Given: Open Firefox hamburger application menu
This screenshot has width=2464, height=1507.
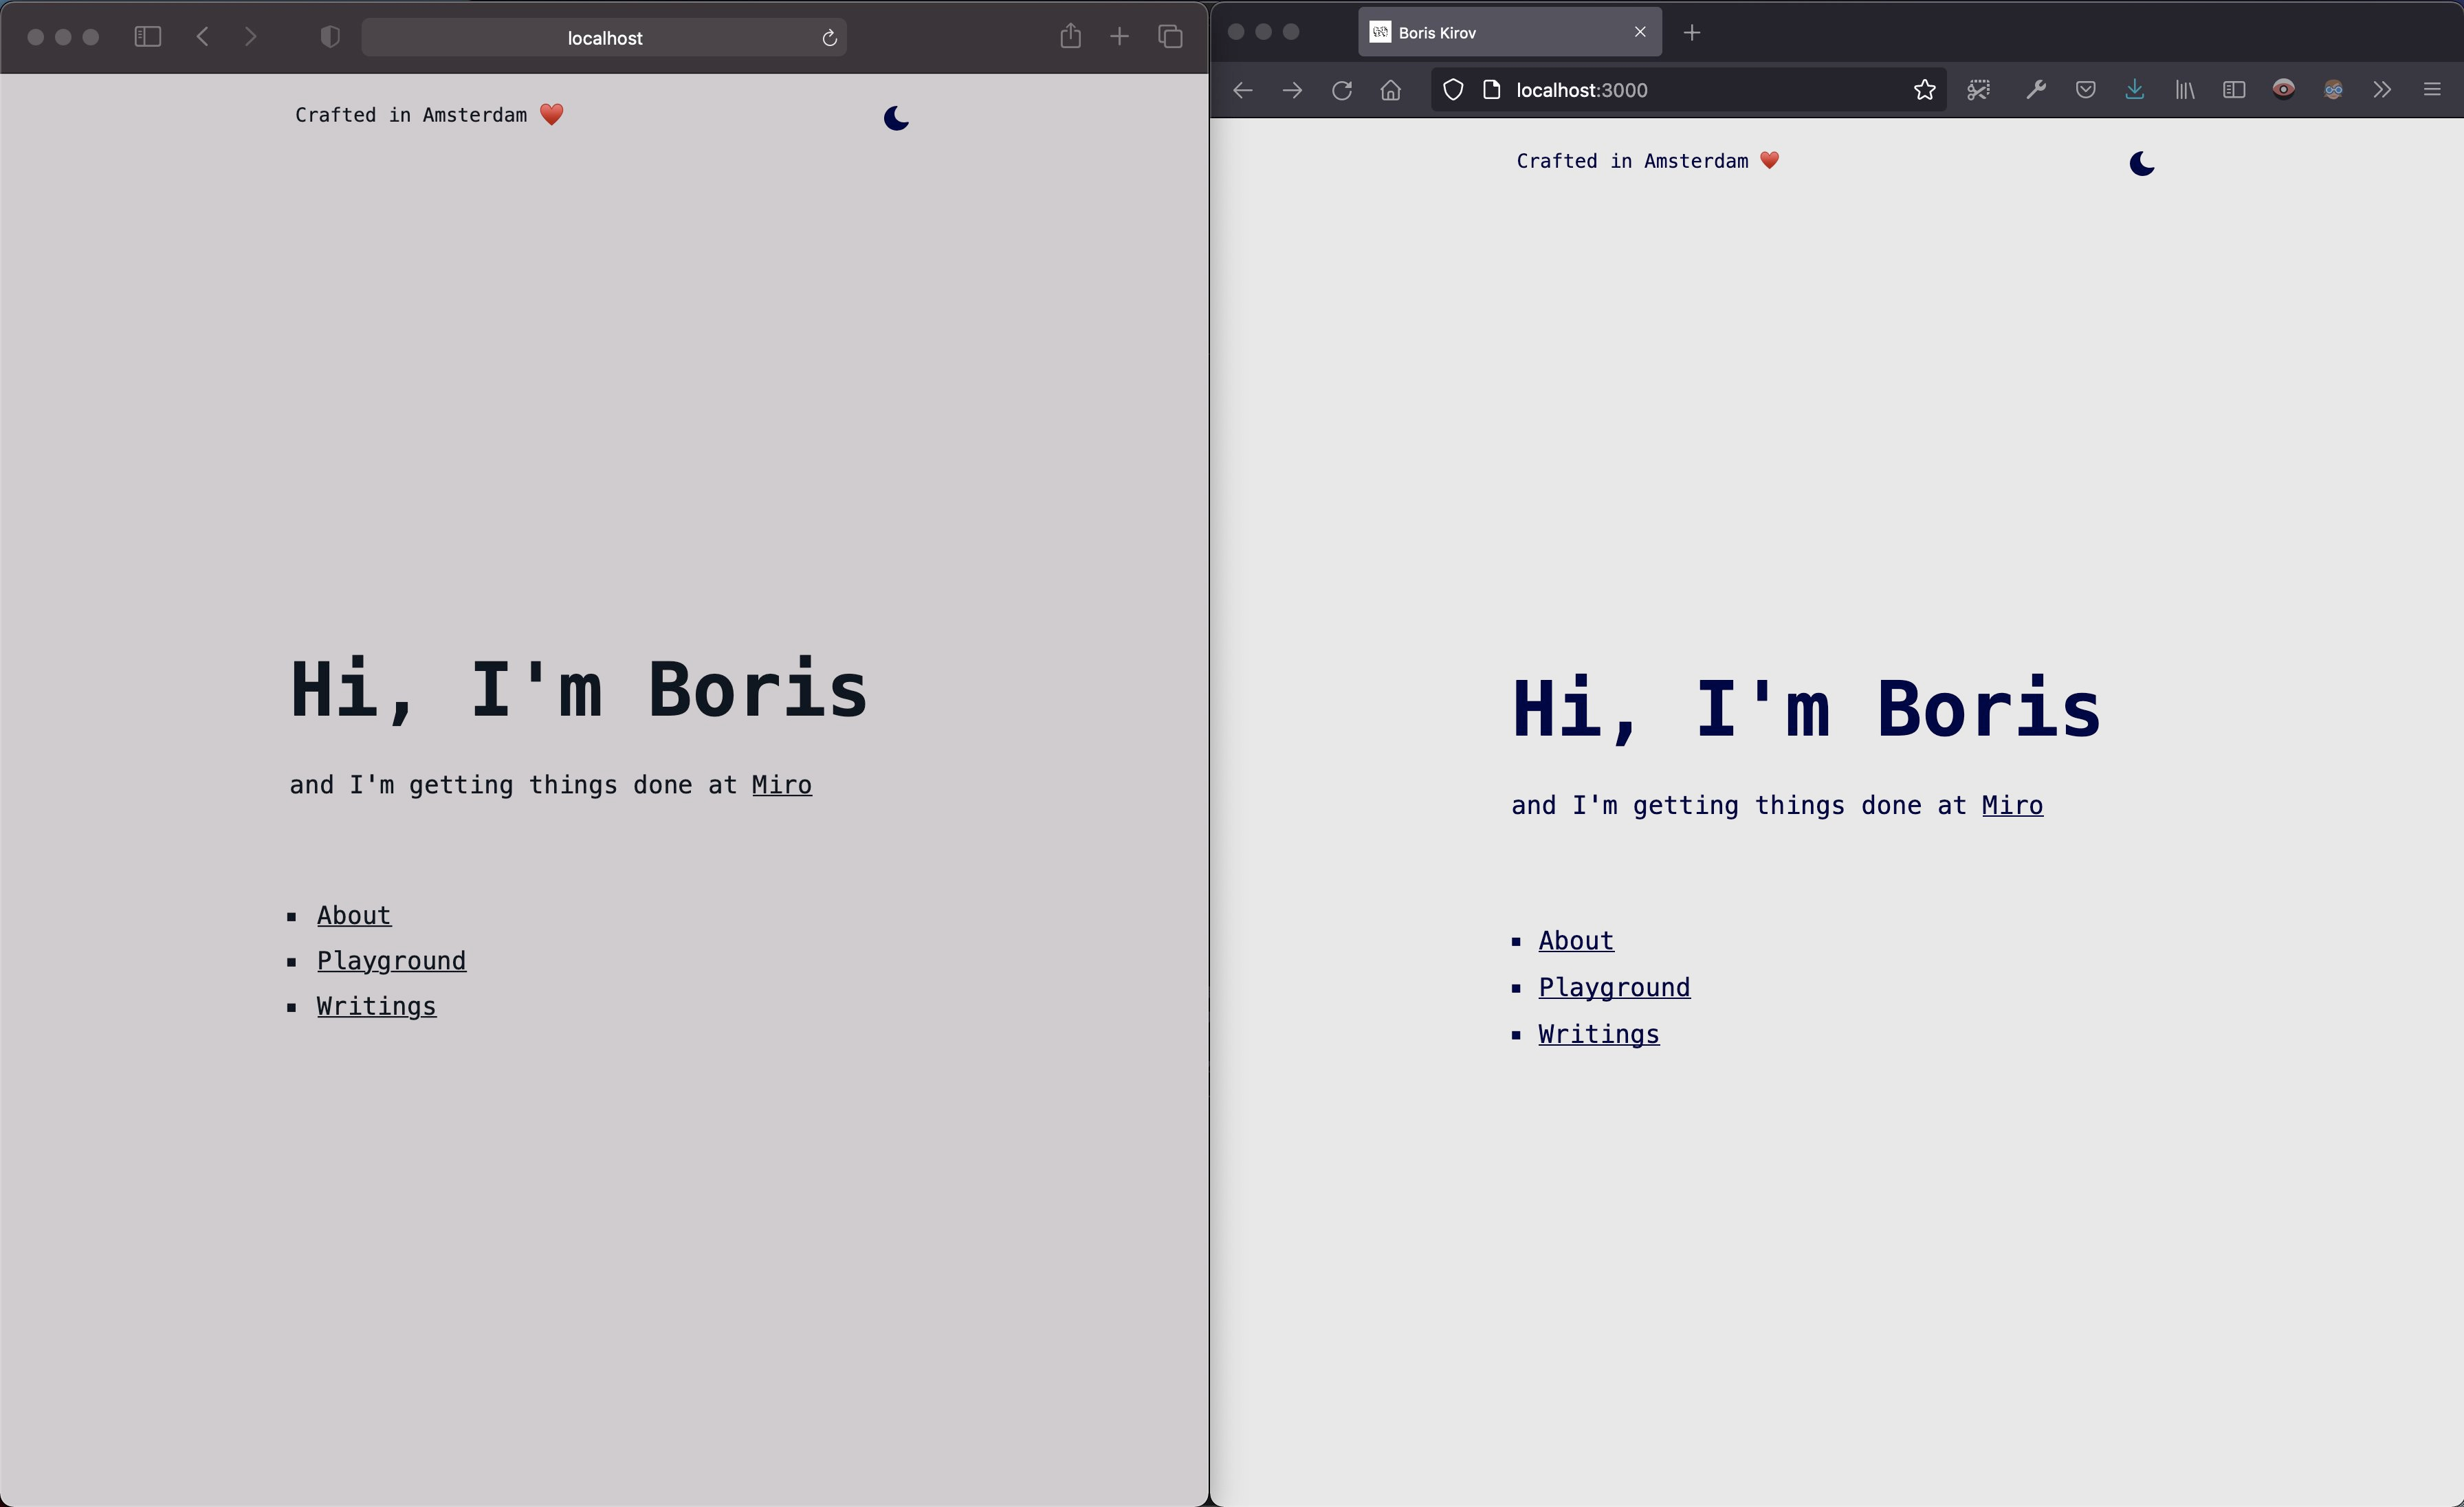Looking at the screenshot, I should click(2432, 90).
